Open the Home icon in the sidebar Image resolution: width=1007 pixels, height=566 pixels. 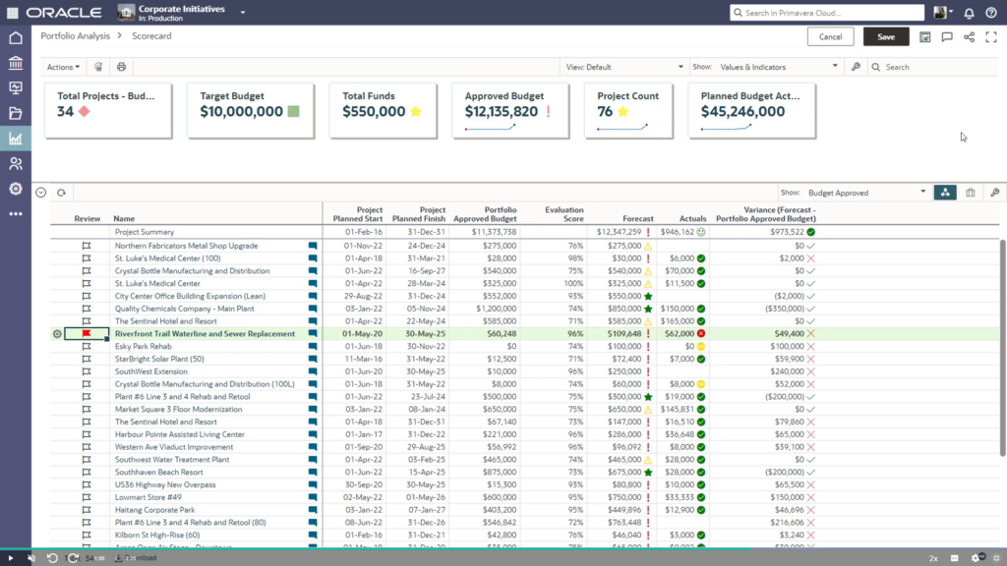tap(16, 38)
